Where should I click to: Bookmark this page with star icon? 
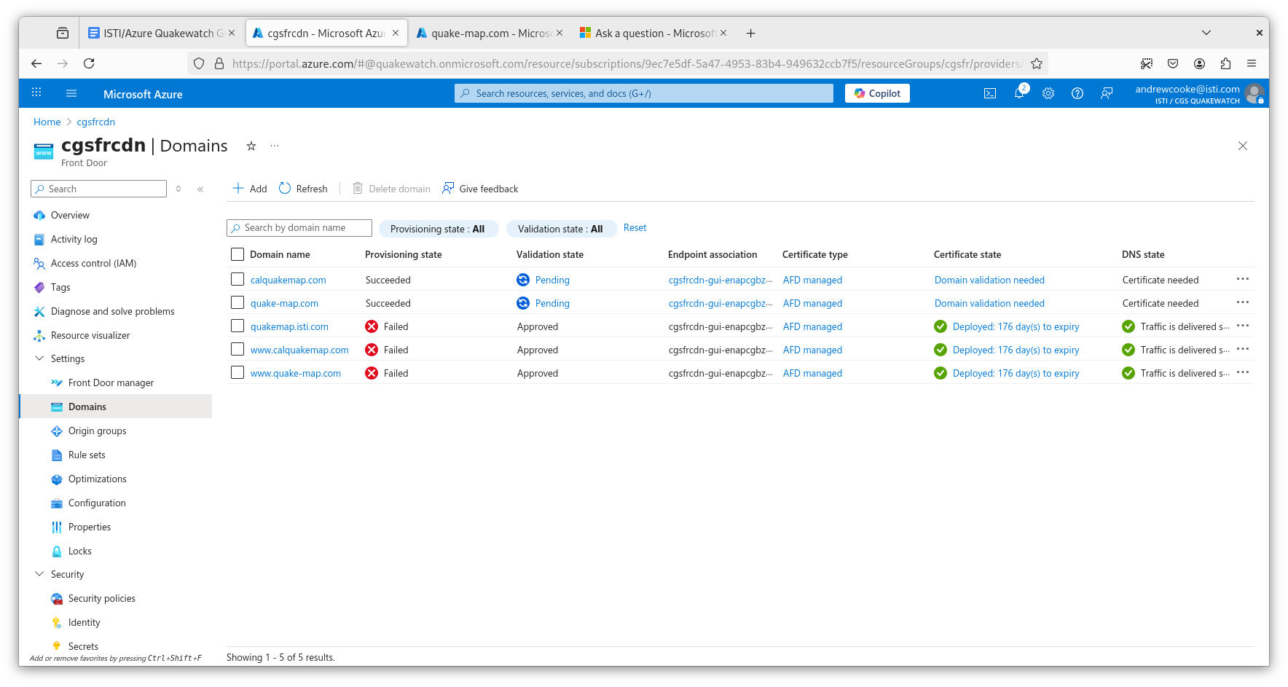(1037, 63)
